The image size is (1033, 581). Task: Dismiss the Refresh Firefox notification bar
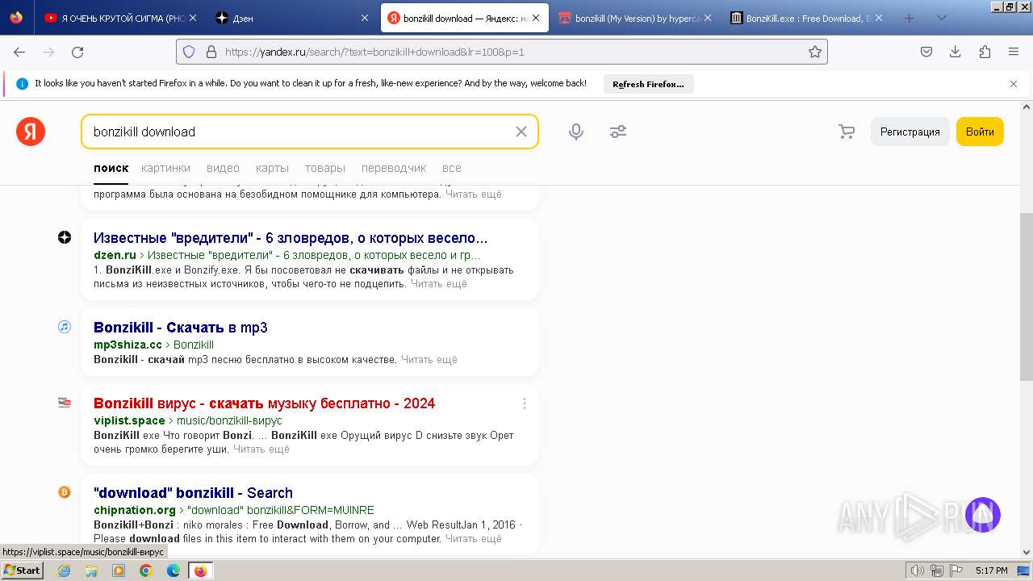tap(1014, 84)
